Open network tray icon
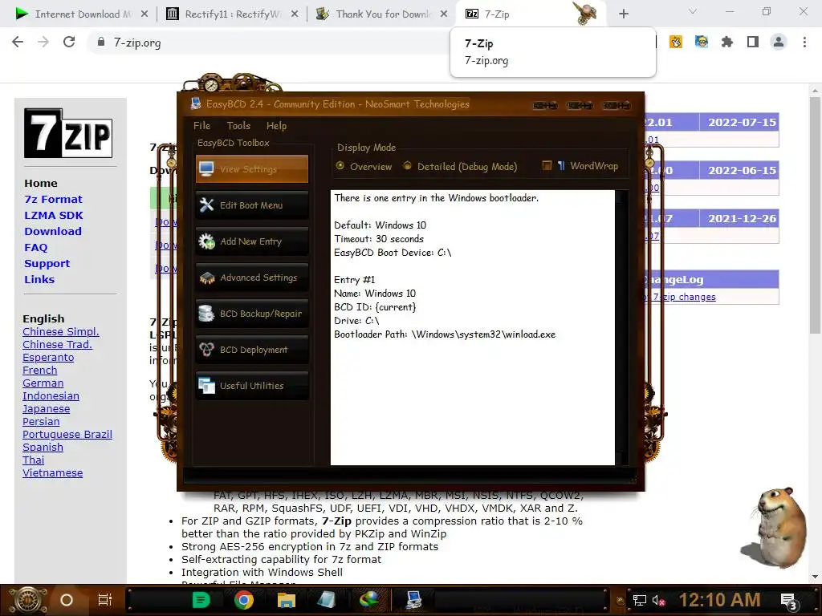 pos(639,600)
